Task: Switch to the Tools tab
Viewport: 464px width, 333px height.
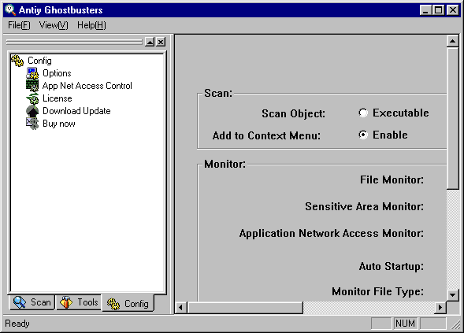Action: 79,302
